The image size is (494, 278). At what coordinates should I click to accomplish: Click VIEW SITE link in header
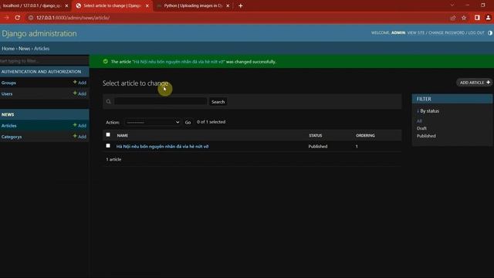pos(416,32)
